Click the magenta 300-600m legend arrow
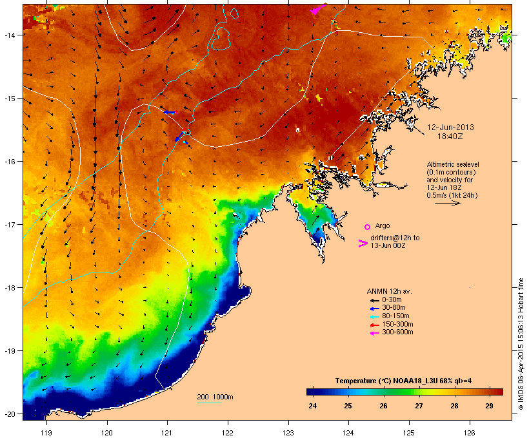 click(x=374, y=333)
